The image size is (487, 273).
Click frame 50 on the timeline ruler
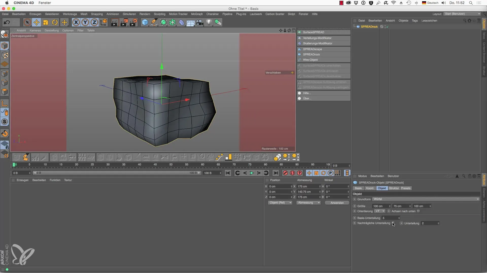point(171,165)
